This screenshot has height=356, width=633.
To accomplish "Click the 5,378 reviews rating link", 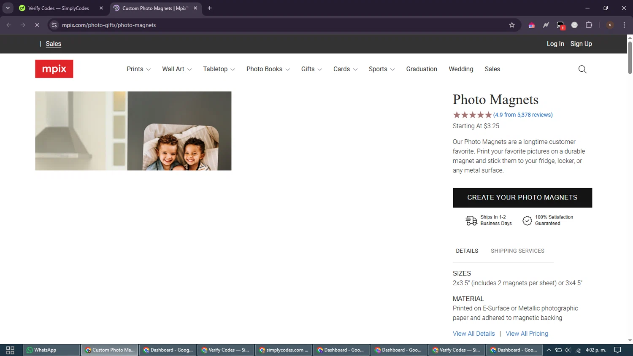I will (523, 115).
